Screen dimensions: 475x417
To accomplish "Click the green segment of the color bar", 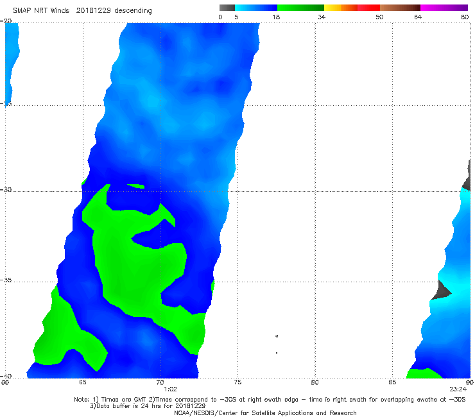I will pyautogui.click(x=300, y=8).
